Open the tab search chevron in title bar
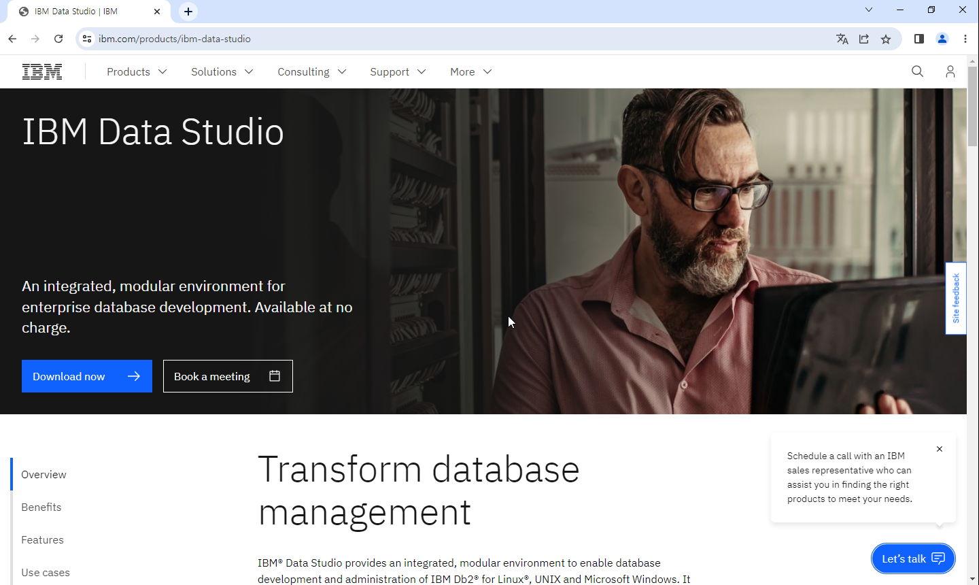 (868, 10)
